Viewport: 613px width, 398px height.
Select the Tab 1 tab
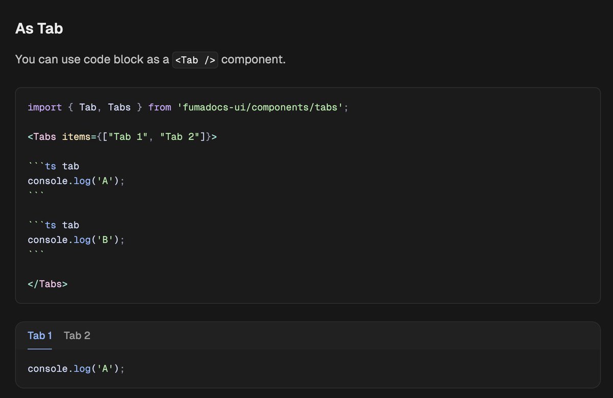(x=40, y=336)
